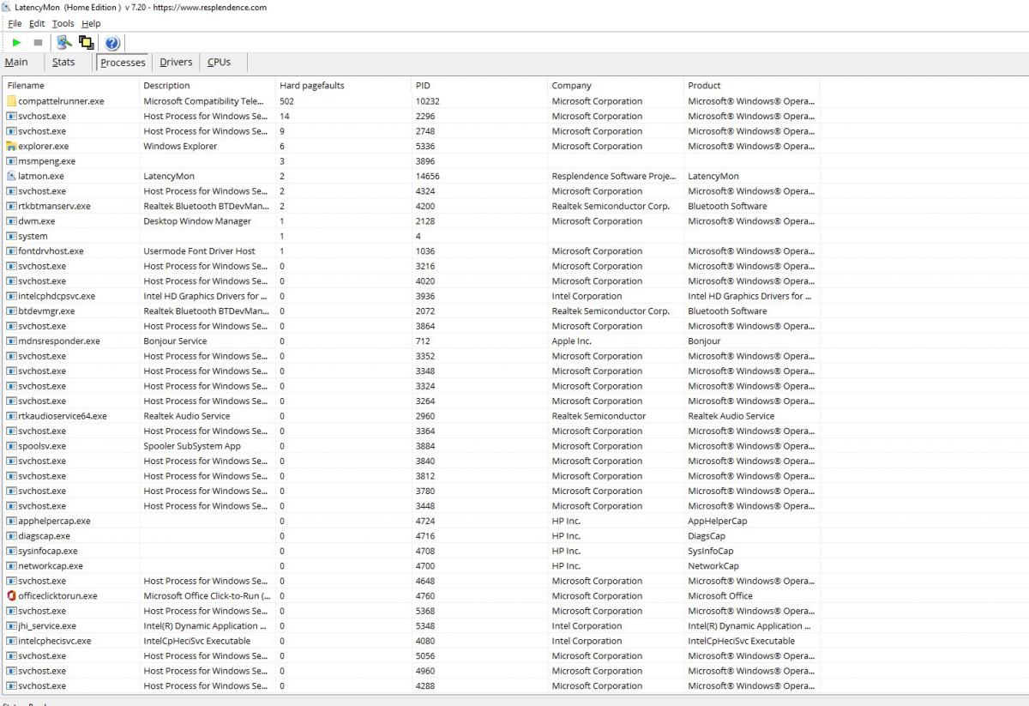Start monitoring with the green play button

(16, 42)
